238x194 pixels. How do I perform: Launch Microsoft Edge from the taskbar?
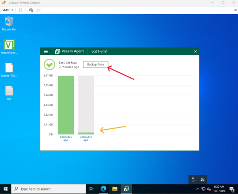coord(103,189)
